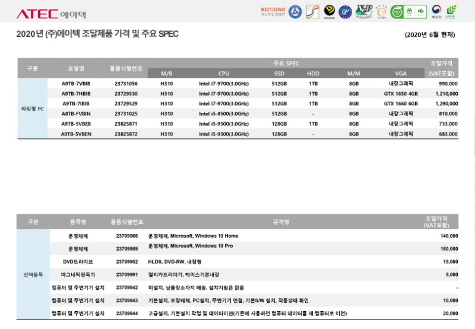Click the '마그네틱판독기' item name
The height and width of the screenshot is (329, 475).
coord(78,275)
